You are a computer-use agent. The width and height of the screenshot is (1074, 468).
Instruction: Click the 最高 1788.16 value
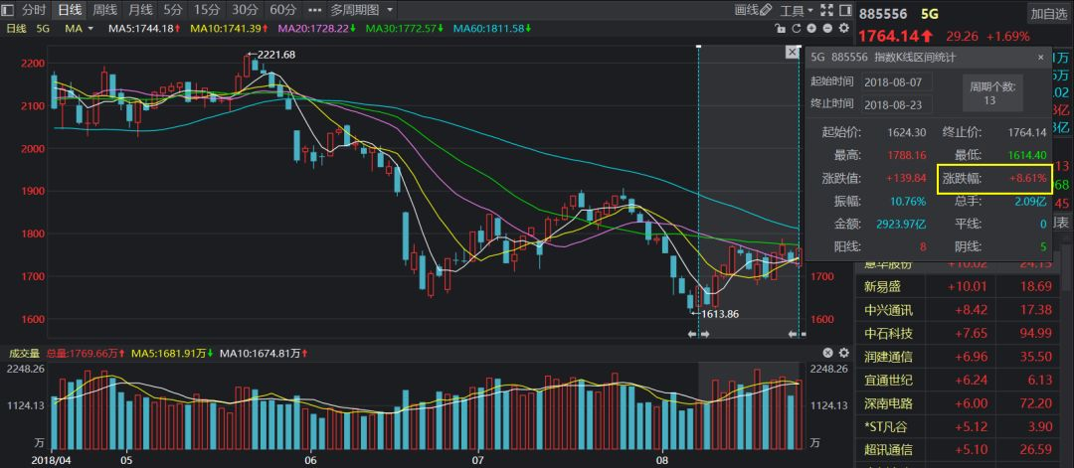[x=907, y=155]
